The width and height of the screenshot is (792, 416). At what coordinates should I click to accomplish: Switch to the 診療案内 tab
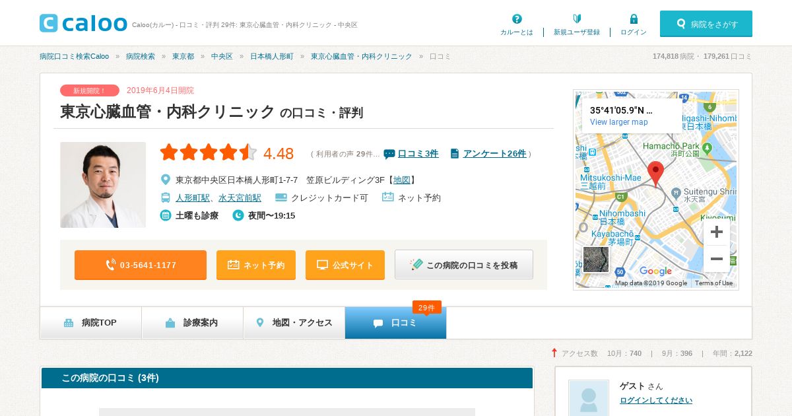pyautogui.click(x=193, y=323)
